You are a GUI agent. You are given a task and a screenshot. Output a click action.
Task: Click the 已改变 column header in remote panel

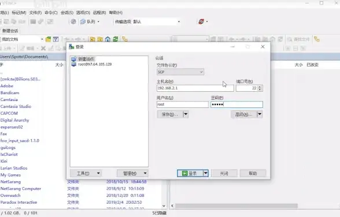point(312,65)
